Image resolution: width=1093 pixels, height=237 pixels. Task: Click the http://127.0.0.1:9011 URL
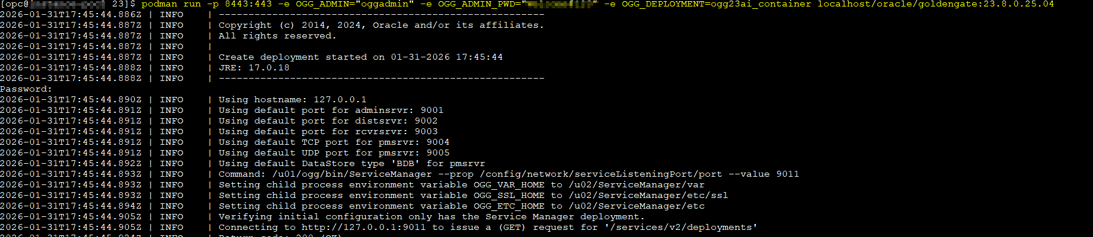(363, 228)
